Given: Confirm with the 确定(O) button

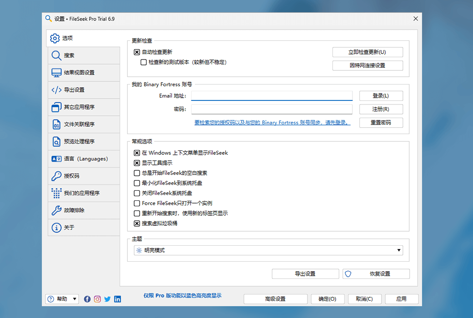Looking at the screenshot, I should click(x=327, y=299).
